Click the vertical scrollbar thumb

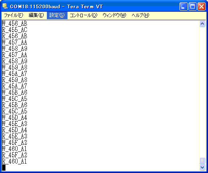(x=202, y=160)
